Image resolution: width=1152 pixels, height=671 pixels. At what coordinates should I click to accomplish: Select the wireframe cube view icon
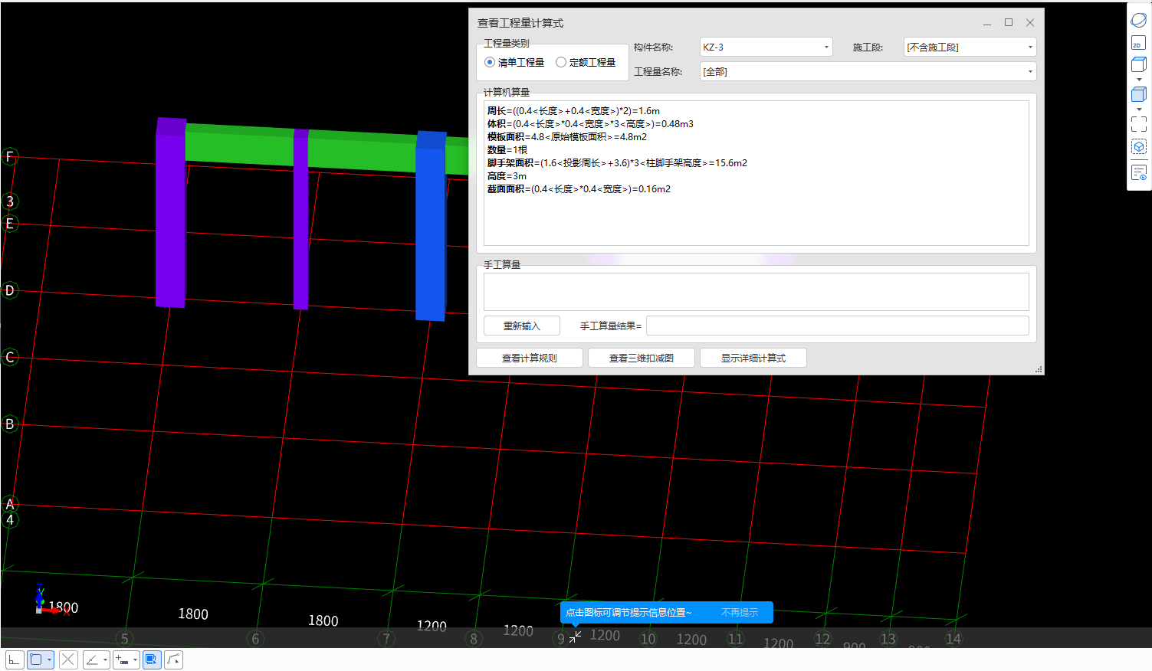(x=1139, y=64)
